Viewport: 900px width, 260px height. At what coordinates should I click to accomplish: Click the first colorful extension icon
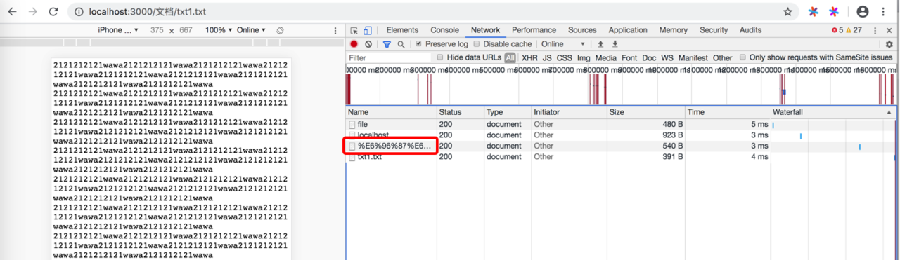[x=814, y=12]
